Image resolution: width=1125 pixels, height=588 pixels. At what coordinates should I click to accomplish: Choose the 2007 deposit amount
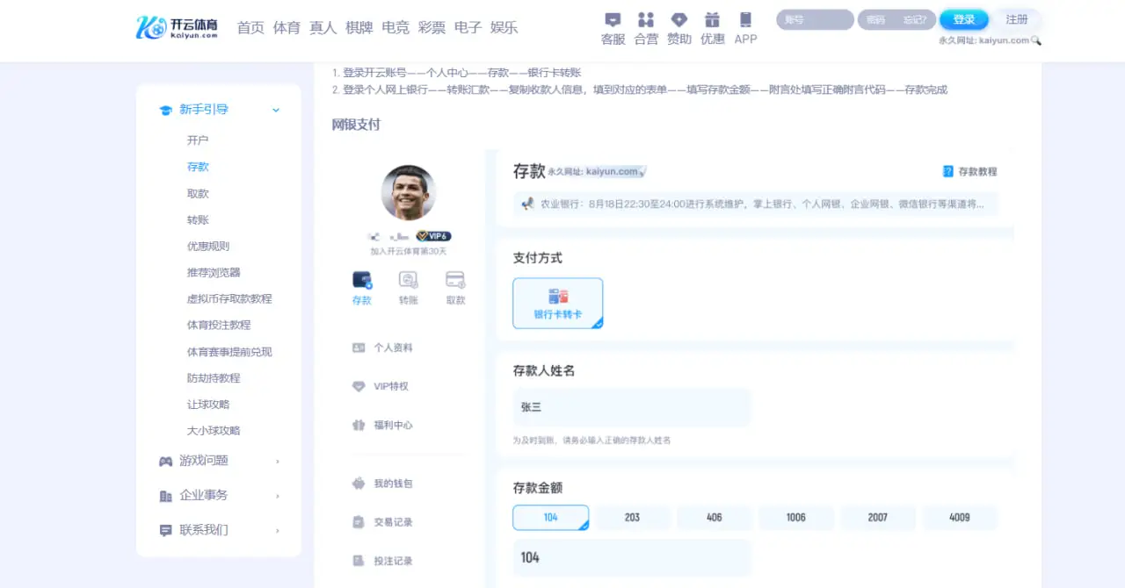coord(877,517)
